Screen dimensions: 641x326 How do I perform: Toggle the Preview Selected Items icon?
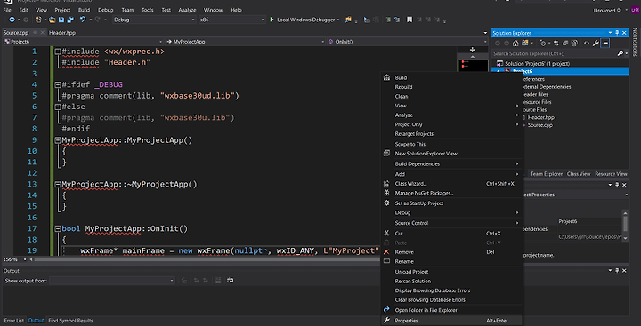[605, 43]
